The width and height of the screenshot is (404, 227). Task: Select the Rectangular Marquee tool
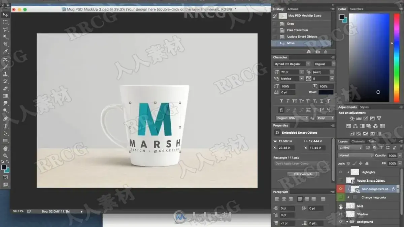tap(5, 22)
